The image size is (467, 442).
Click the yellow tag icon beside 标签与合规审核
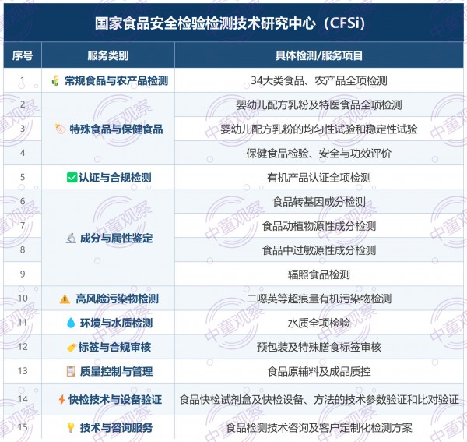[x=72, y=347]
